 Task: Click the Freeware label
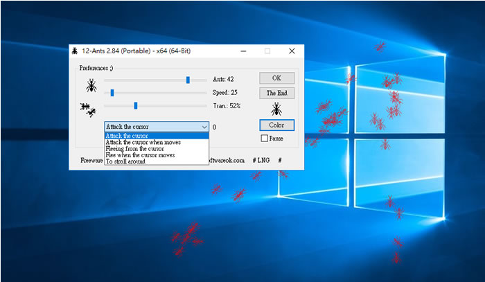91,160
